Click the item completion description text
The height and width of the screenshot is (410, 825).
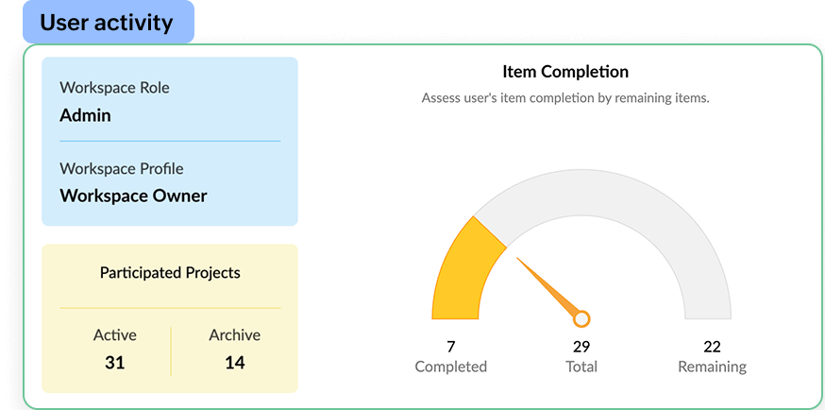(x=564, y=97)
